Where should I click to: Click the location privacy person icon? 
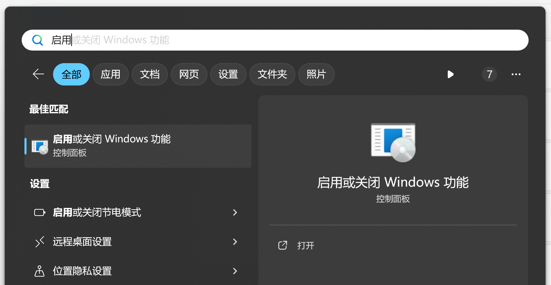[39, 271]
